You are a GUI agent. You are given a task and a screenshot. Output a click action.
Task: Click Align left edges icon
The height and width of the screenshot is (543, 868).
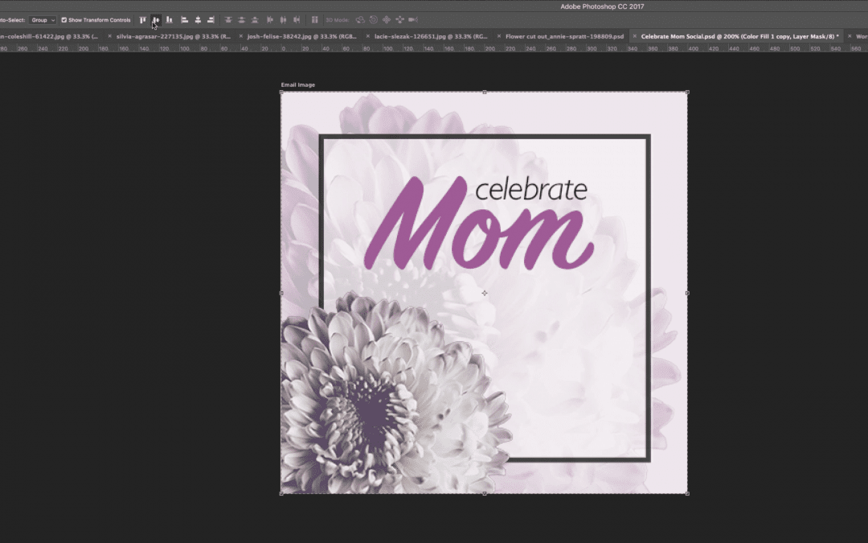click(185, 20)
